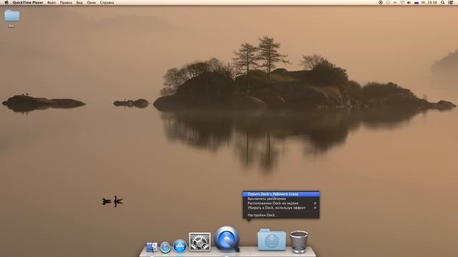The width and height of the screenshot is (458, 257).
Task: Open Настройки Dock… from context menu
Action: pos(281,215)
